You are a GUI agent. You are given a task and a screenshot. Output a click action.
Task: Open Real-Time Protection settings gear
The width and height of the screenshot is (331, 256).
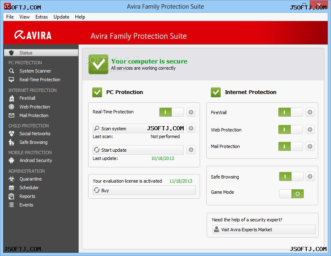[x=191, y=112]
